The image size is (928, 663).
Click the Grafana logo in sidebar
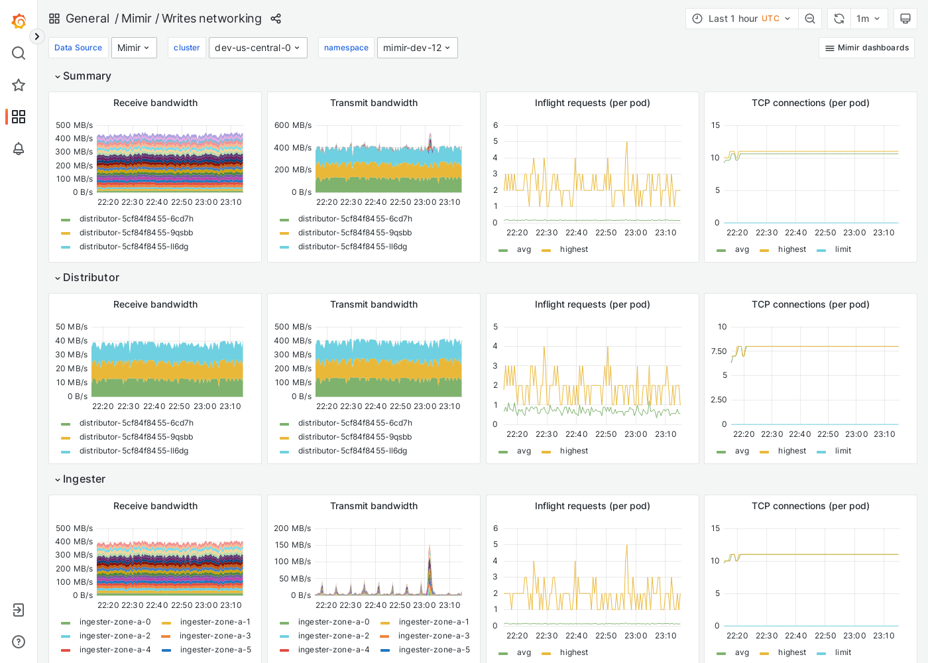tap(19, 21)
